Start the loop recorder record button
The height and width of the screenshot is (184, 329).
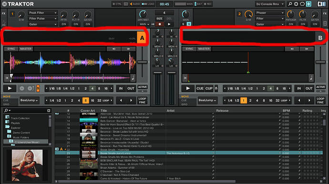[x=160, y=24]
